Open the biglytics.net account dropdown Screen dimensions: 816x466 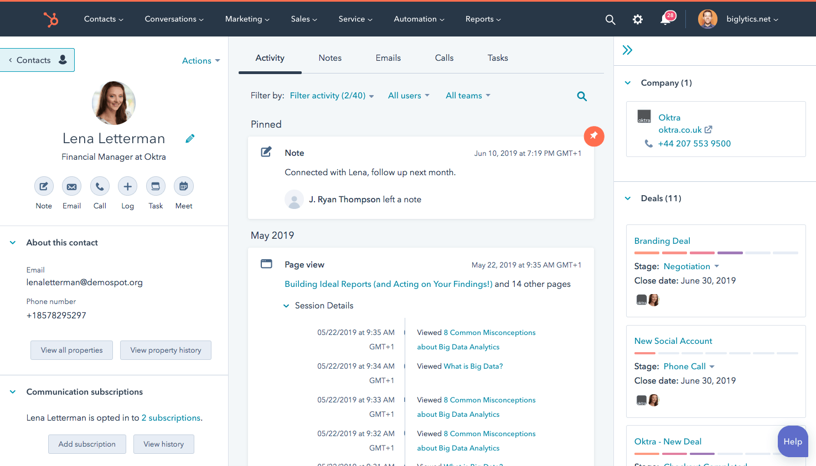tap(752, 19)
